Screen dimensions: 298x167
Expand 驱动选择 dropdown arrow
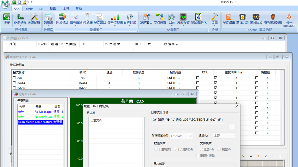coord(20,25)
